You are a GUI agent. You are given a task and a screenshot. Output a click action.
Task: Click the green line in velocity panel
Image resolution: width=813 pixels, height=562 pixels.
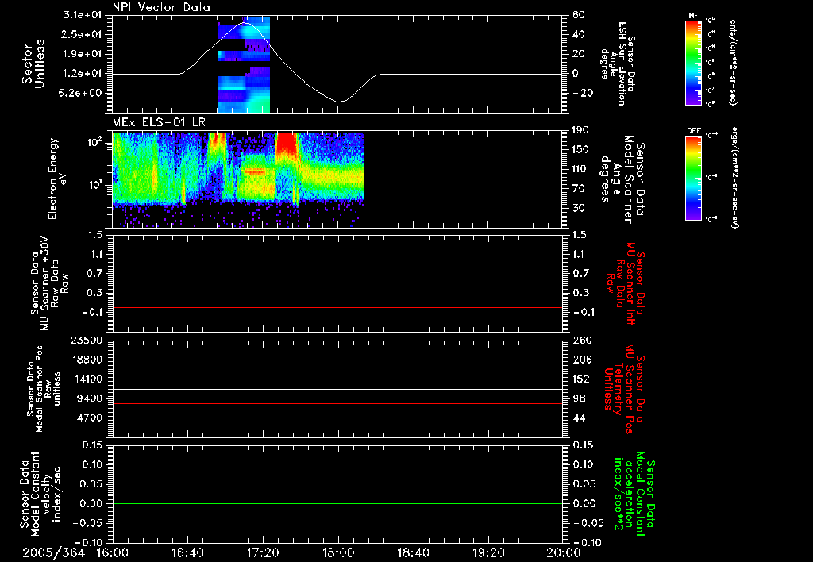tap(337, 503)
